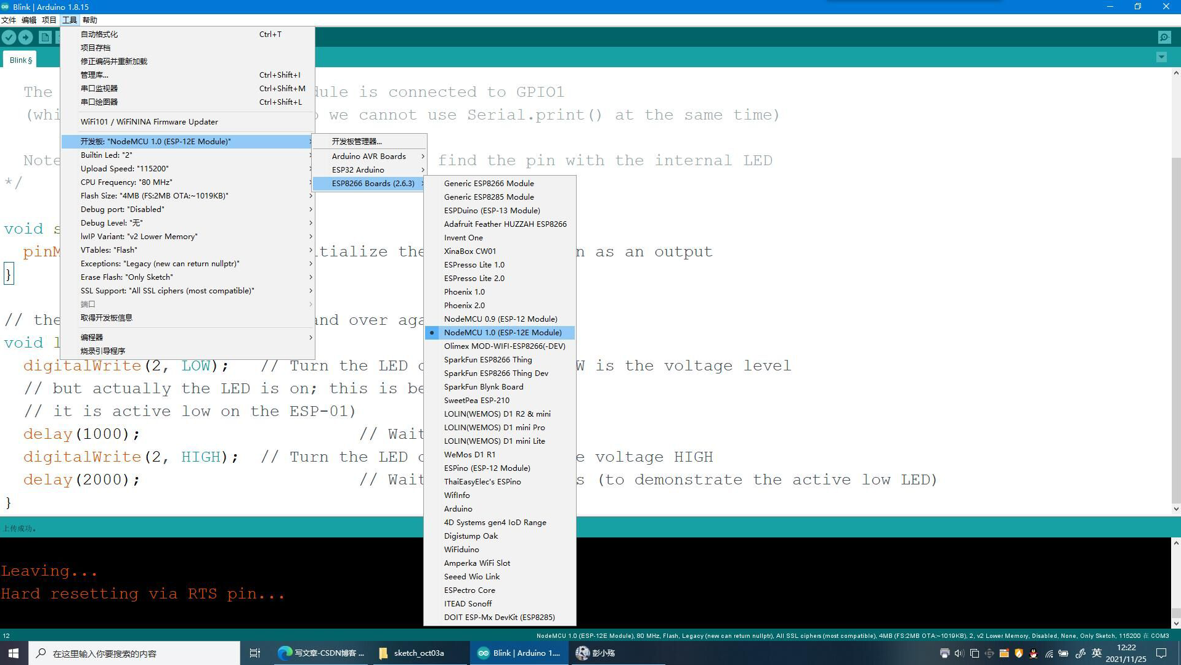Expand the 编程器 submenu
Screen dimensions: 1181x665
(x=188, y=338)
